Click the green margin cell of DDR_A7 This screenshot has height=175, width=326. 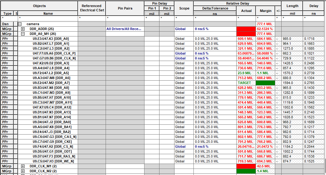coord(265,83)
